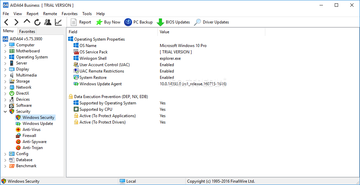Expand the Operating System tree node
This screenshot has width=360, height=185.
click(5, 57)
